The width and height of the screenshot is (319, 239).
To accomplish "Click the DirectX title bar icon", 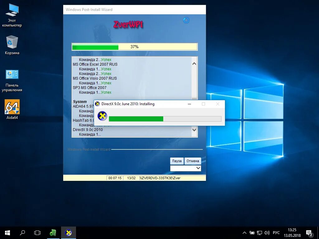I will [98, 104].
